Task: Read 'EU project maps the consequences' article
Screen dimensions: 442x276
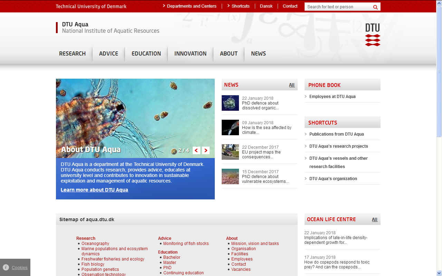Action: point(261,155)
